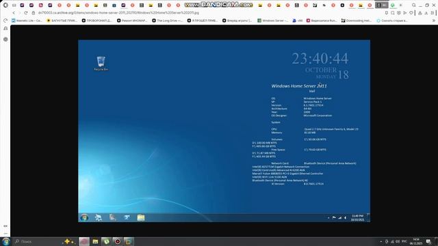
Task: Open the Скачать старые bookmark
Action: pos(391,20)
